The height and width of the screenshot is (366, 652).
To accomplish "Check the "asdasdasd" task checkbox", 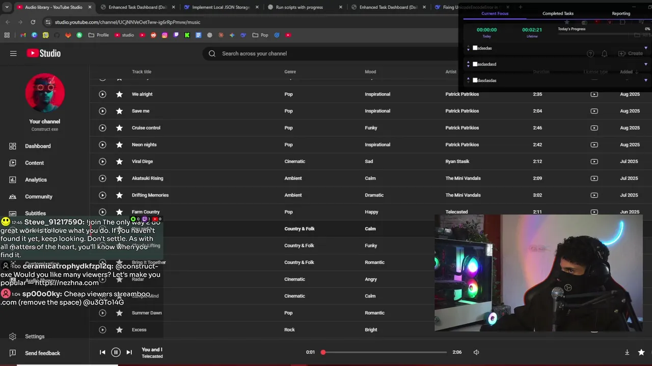I will coord(475,64).
